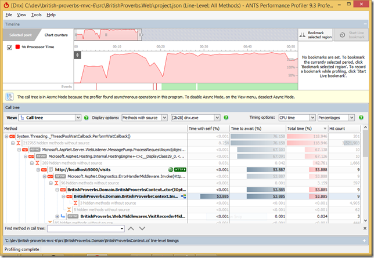Open the View menu
This screenshot has height=258, width=374.
tap(21, 14)
